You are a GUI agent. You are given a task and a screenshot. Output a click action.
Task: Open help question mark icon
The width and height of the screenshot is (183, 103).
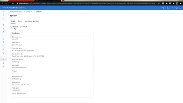click(172, 8)
